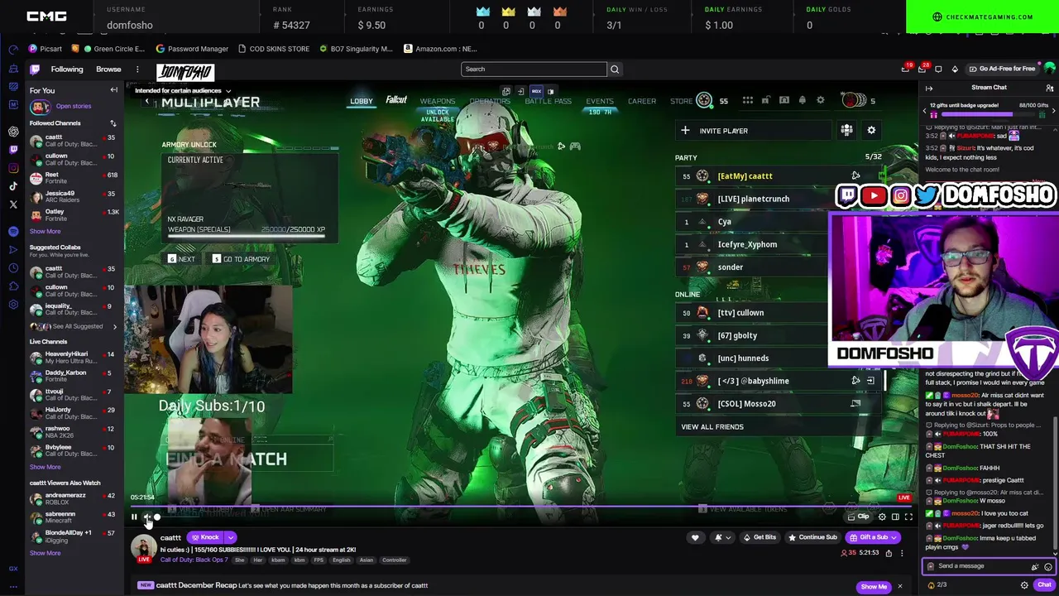The width and height of the screenshot is (1059, 596).
Task: Collapse the For You sidebar
Action: tap(114, 90)
